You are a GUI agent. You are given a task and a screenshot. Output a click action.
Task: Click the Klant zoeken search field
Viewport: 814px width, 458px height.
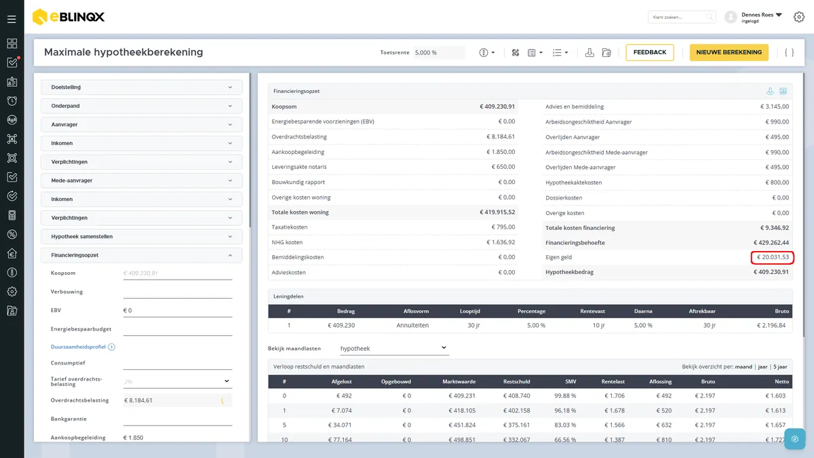(x=682, y=17)
